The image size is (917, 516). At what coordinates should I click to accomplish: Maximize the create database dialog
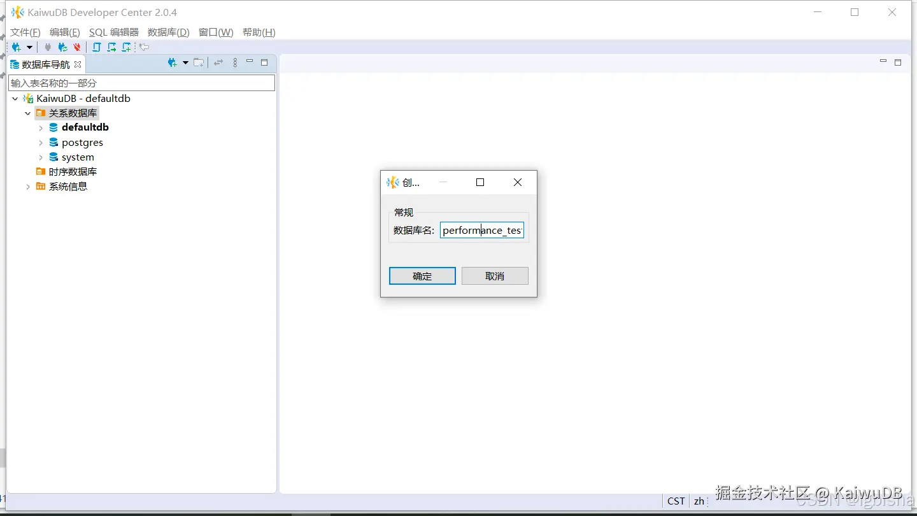click(x=480, y=182)
